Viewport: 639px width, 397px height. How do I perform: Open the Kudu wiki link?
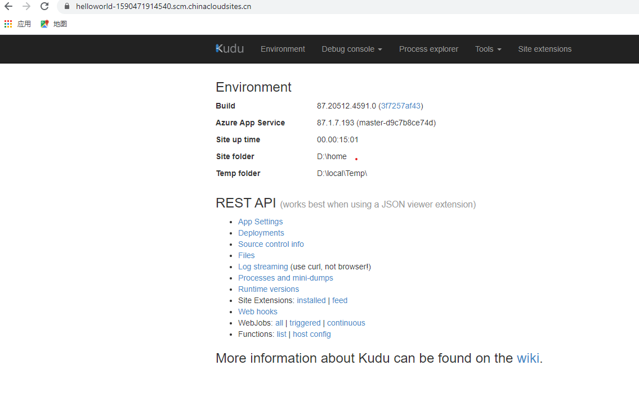tap(528, 358)
